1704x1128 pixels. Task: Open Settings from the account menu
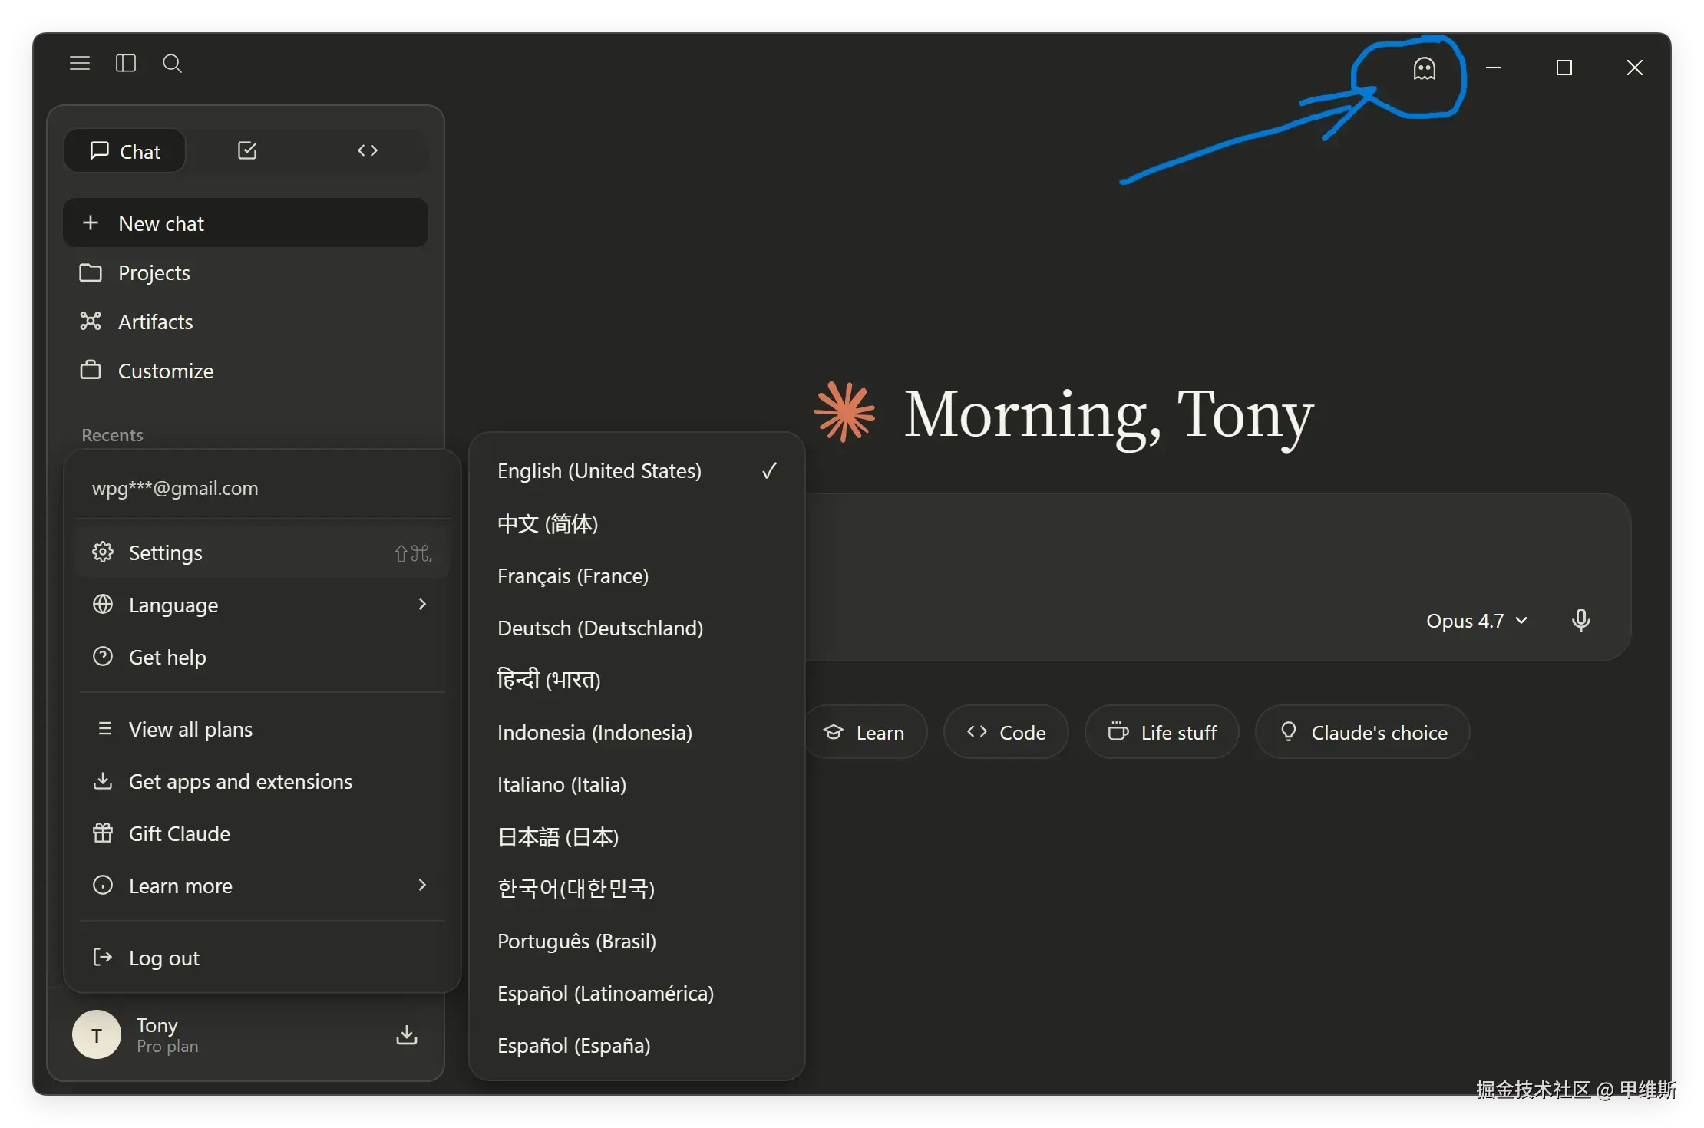click(x=262, y=552)
